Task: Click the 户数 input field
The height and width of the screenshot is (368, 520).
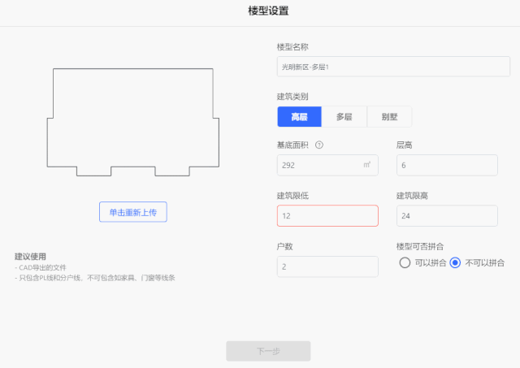Action: pyautogui.click(x=327, y=266)
